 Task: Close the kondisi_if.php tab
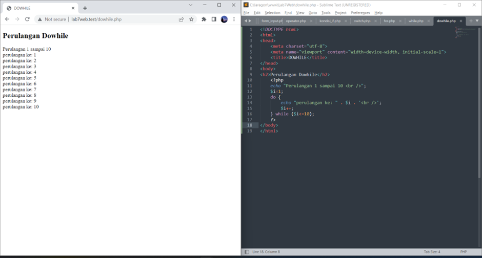pyautogui.click(x=346, y=21)
